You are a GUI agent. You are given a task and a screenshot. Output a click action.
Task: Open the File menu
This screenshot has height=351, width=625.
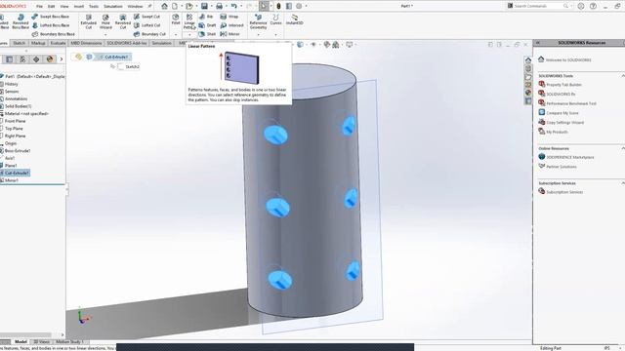(39, 7)
